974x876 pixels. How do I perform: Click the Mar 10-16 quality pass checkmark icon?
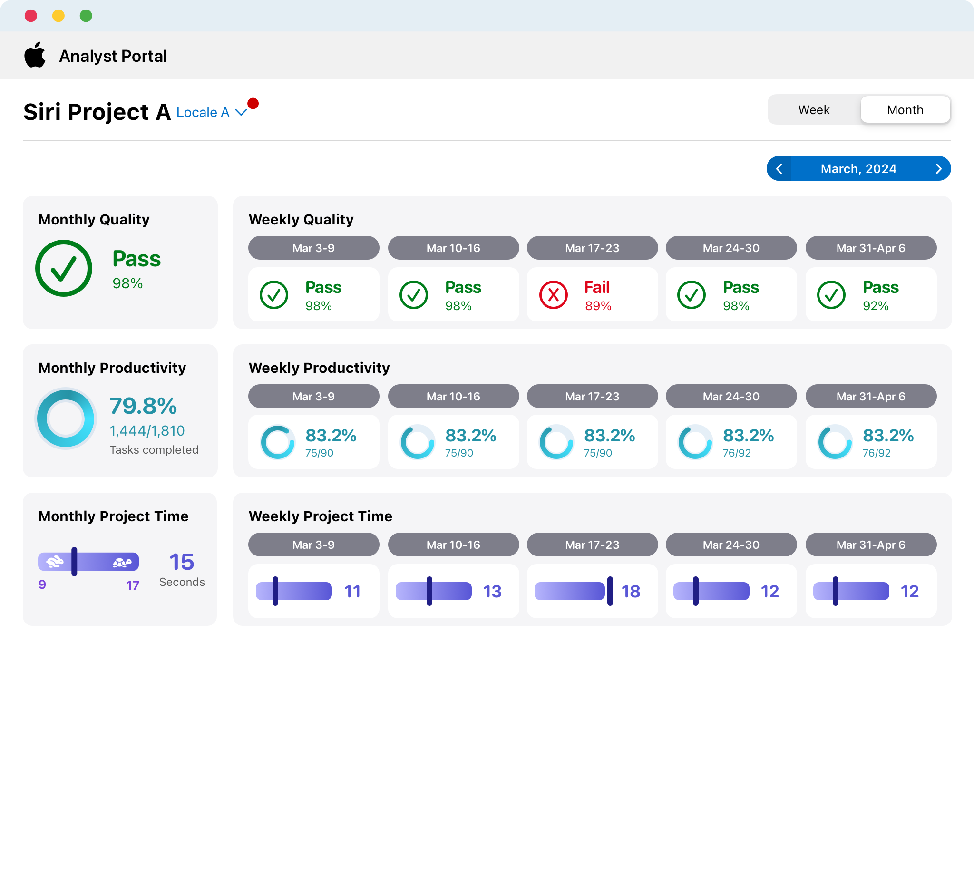(x=414, y=294)
